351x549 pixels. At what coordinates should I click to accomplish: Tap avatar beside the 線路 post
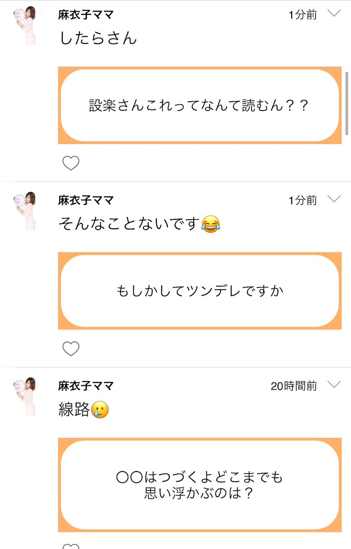26,396
